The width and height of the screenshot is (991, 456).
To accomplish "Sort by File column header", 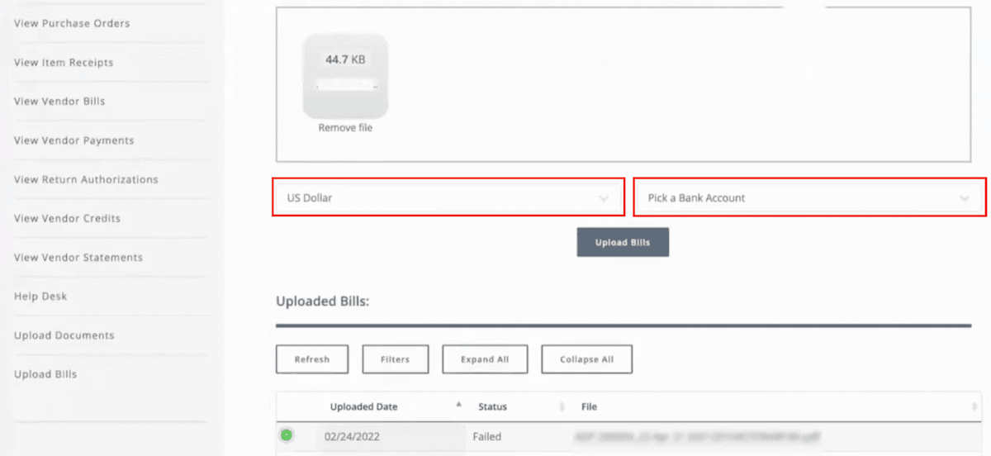I will (x=589, y=406).
